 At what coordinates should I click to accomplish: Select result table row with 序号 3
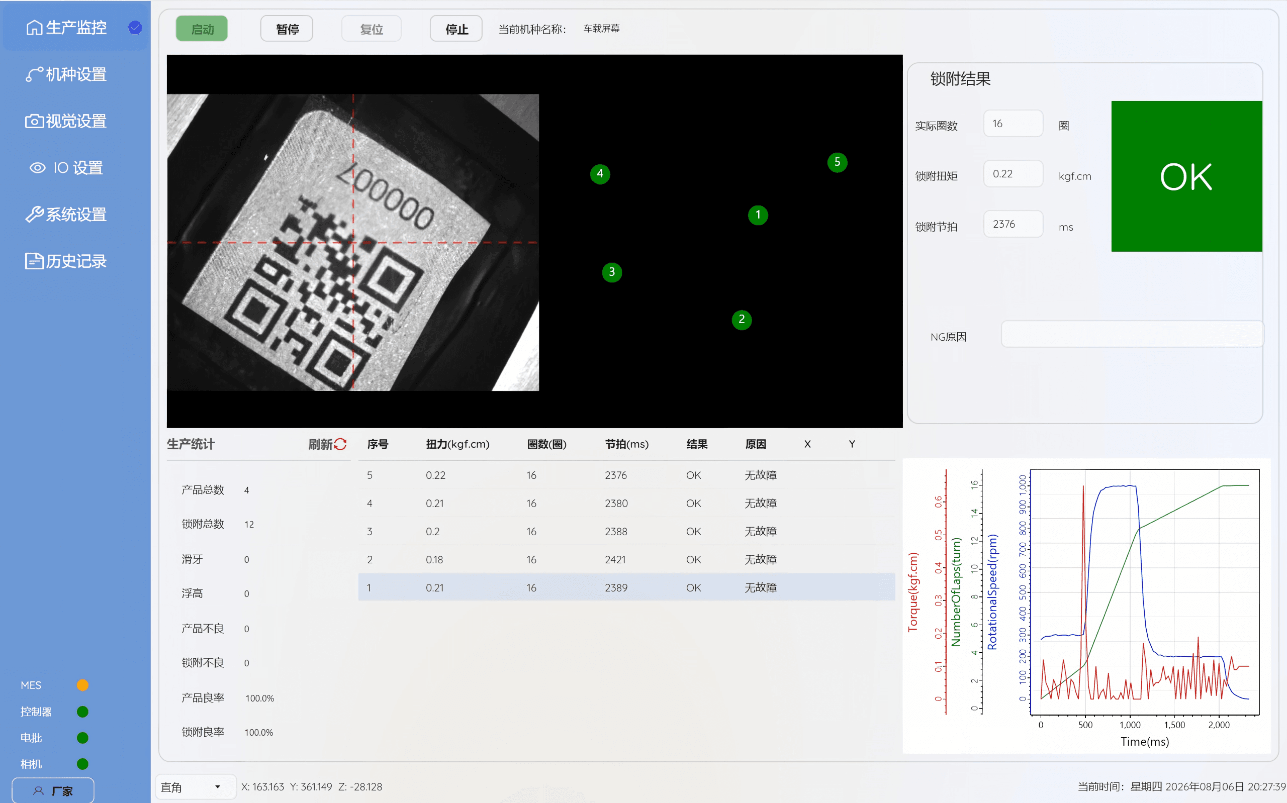[x=627, y=532]
